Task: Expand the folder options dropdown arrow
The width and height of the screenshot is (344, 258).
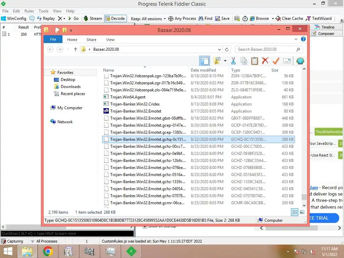Action: click(225, 61)
